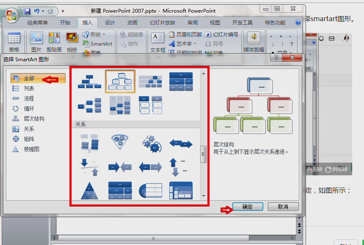The width and height of the screenshot is (364, 245).
Task: Open the Customize Quick Access Toolbar dropdown
Action: pos(63,11)
